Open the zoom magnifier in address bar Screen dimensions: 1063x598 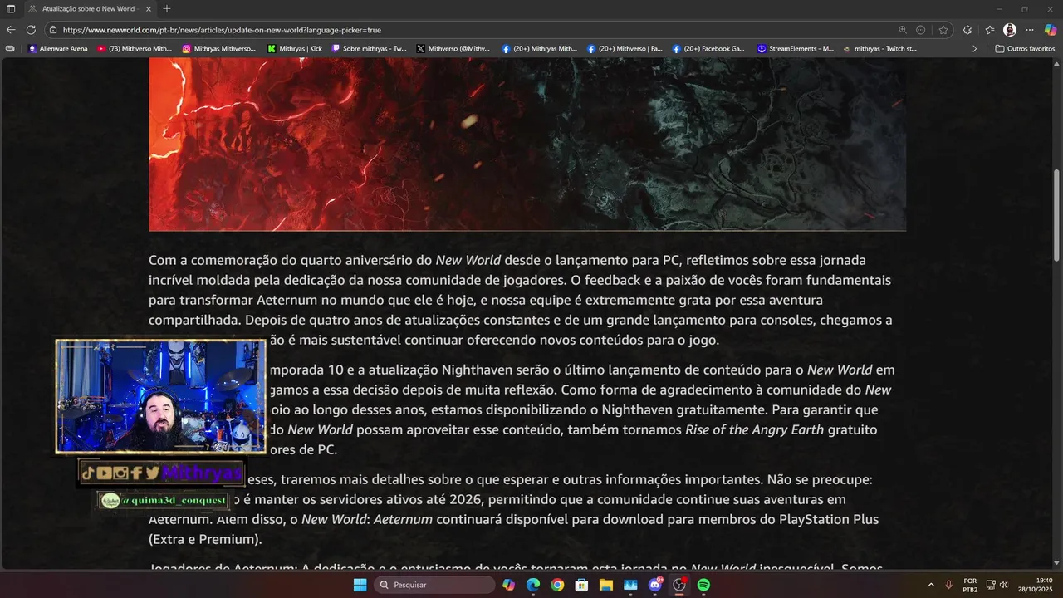tap(903, 30)
